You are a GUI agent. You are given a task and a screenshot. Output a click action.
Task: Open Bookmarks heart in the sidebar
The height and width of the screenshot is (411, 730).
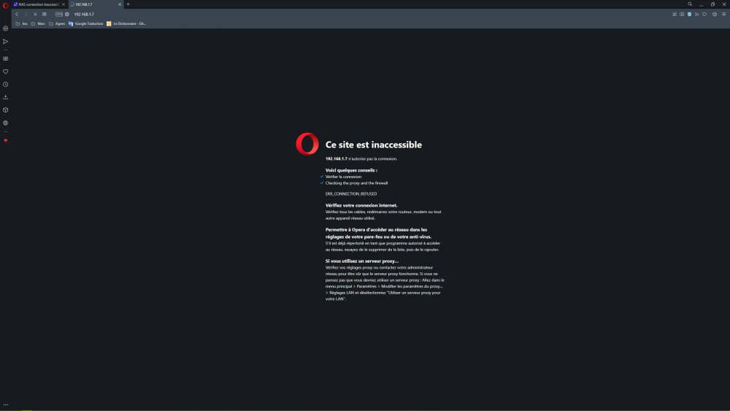(x=6, y=72)
